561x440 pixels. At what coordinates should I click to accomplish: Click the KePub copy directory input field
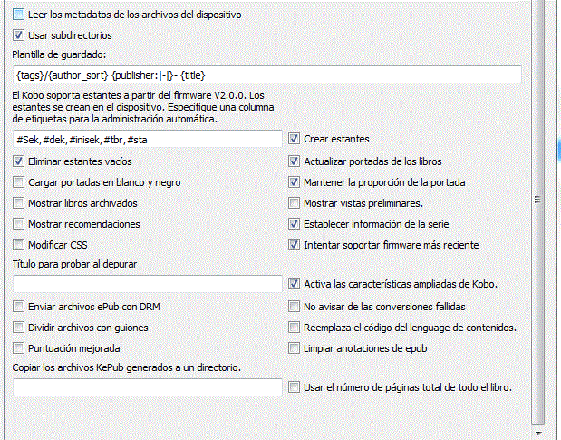[148, 387]
